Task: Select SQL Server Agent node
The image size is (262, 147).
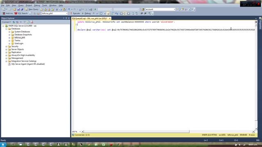Action: tap(28, 64)
